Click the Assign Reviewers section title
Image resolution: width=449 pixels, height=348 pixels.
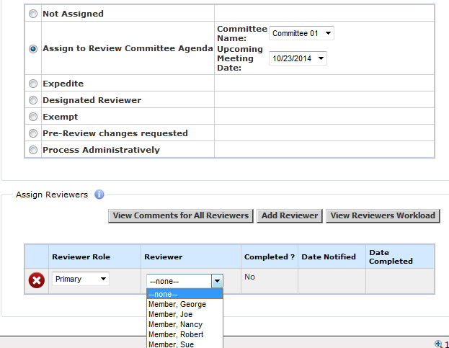point(52,195)
